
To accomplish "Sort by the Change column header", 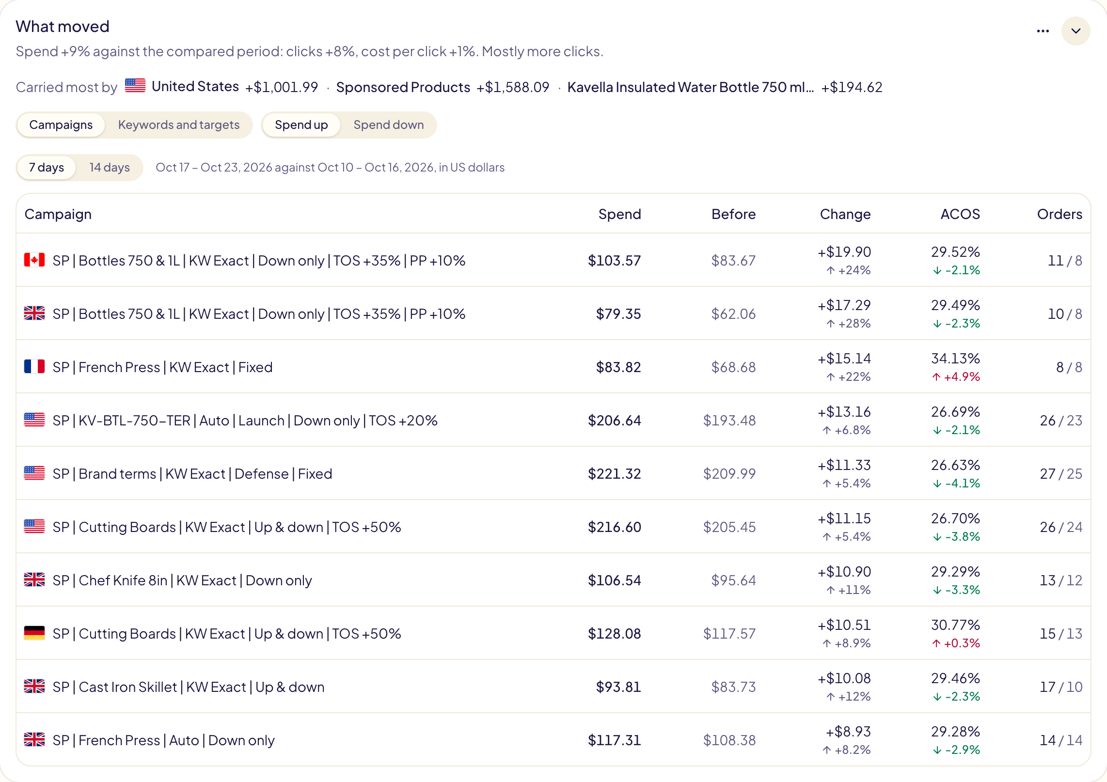I will pos(845,214).
